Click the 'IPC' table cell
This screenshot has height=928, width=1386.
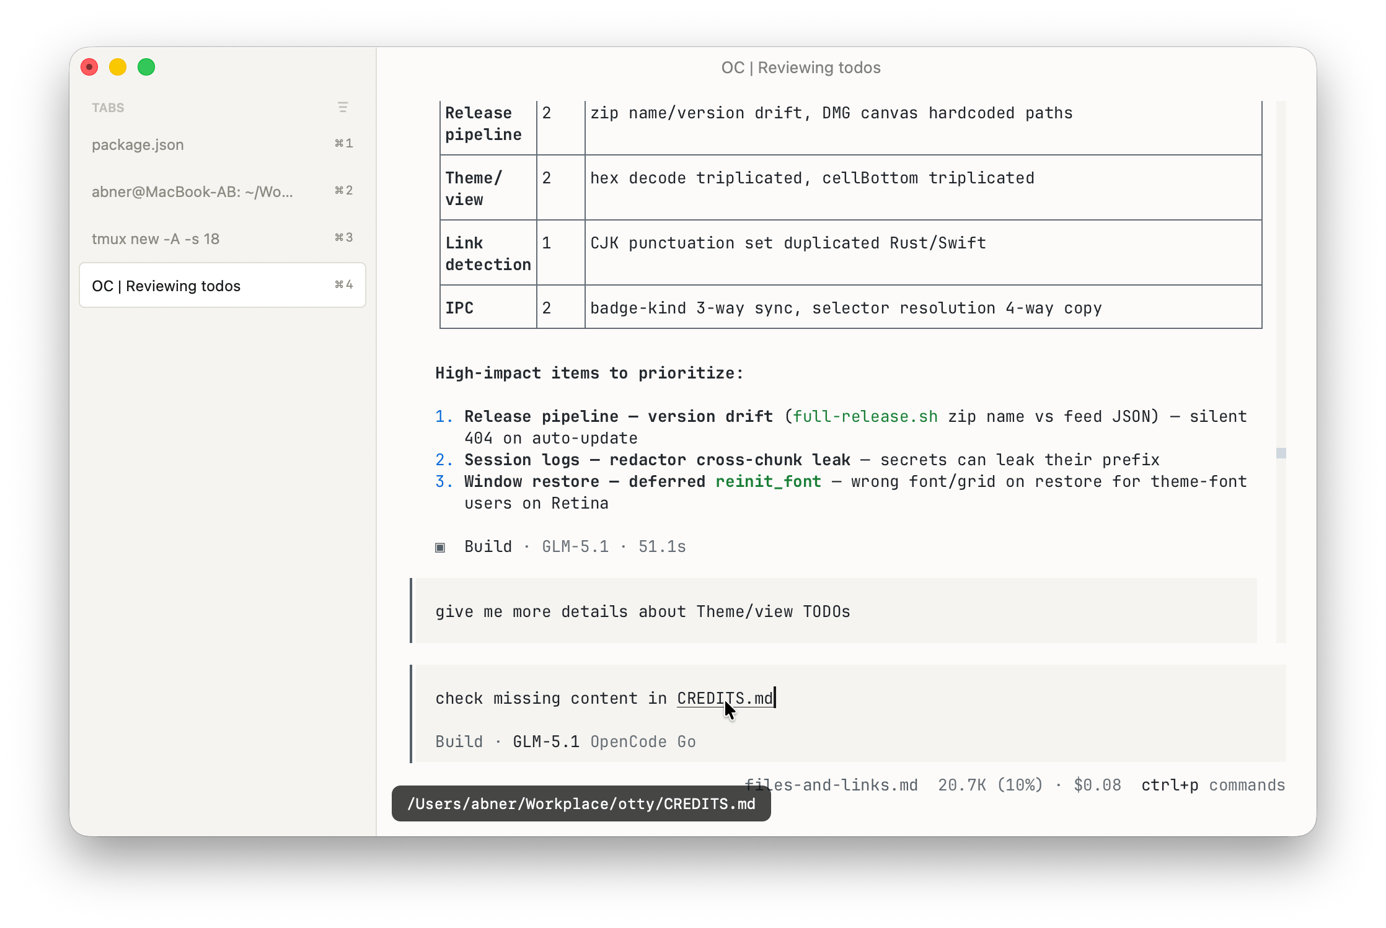488,308
